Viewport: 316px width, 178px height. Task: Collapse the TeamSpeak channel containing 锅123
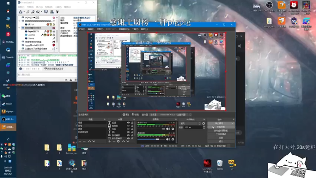coord(19,21)
